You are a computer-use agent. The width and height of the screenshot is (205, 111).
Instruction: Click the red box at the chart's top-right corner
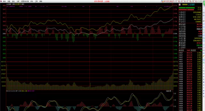(x=172, y=4)
